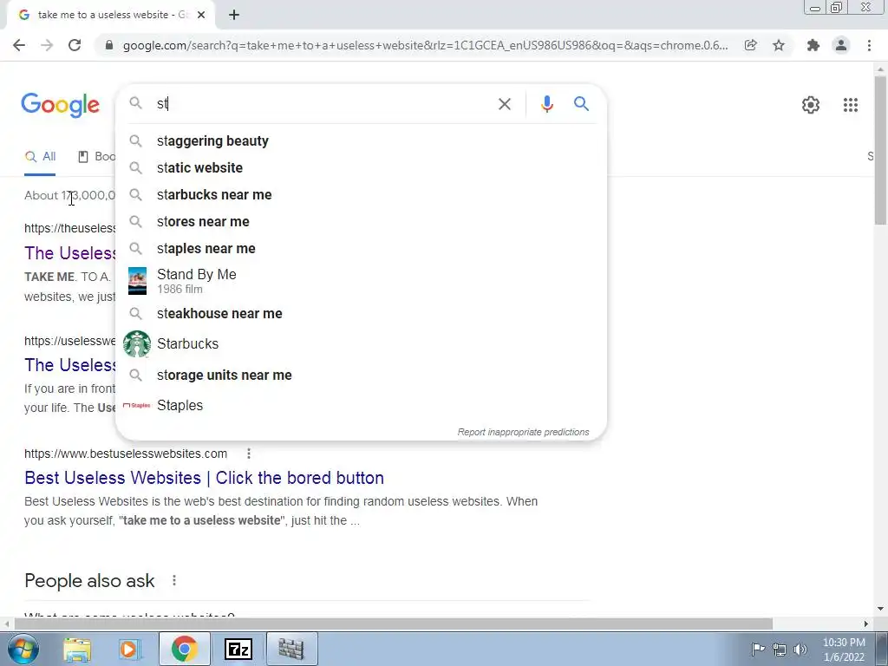
Task: Click the padlock site info icon
Action: [109, 45]
